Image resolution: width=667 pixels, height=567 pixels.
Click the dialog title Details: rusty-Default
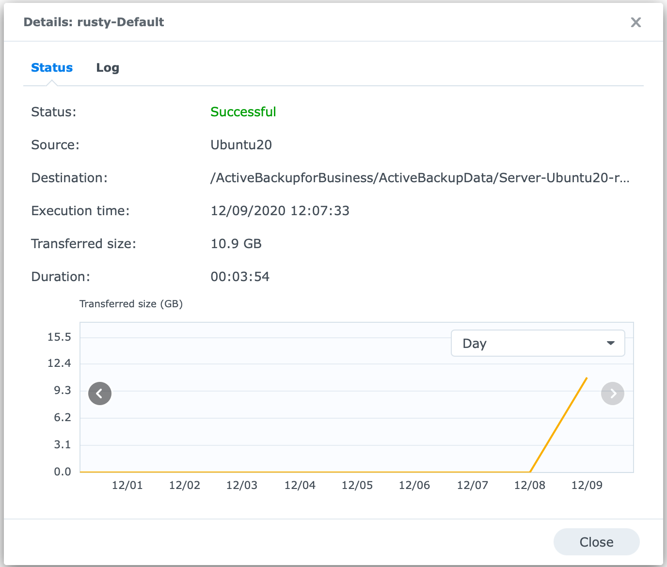[94, 22]
